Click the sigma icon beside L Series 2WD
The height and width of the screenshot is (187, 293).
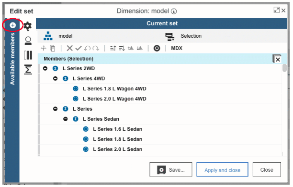coord(56,69)
